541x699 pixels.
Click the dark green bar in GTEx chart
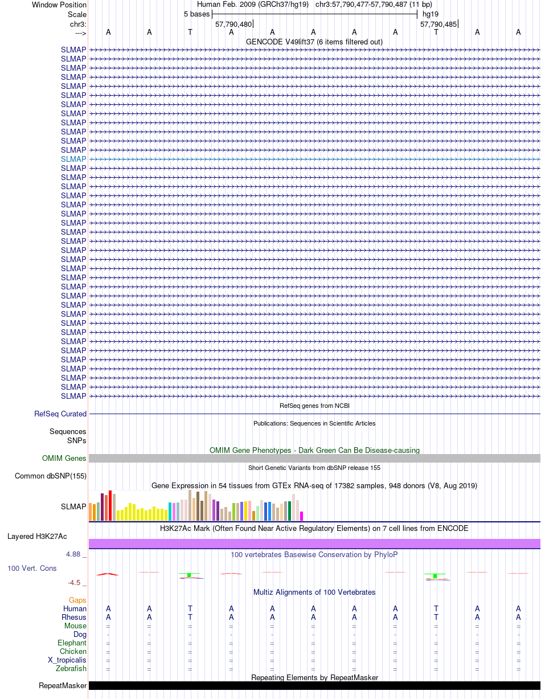point(290,511)
